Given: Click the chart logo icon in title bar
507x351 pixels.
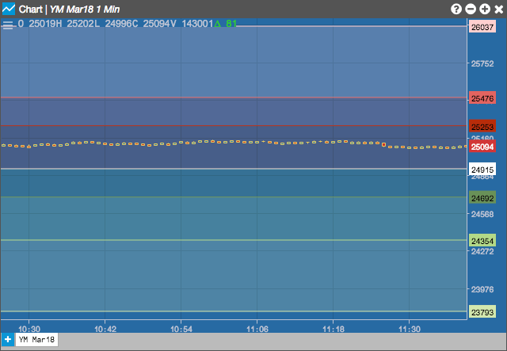Looking at the screenshot, I should click(9, 9).
